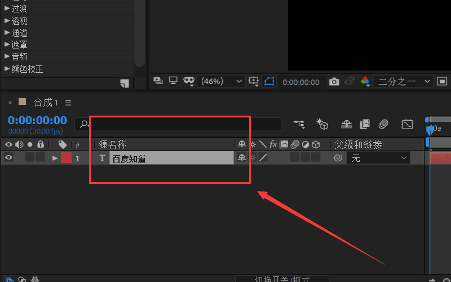
Task: Click the timeline frame blending icon
Action: tap(364, 124)
